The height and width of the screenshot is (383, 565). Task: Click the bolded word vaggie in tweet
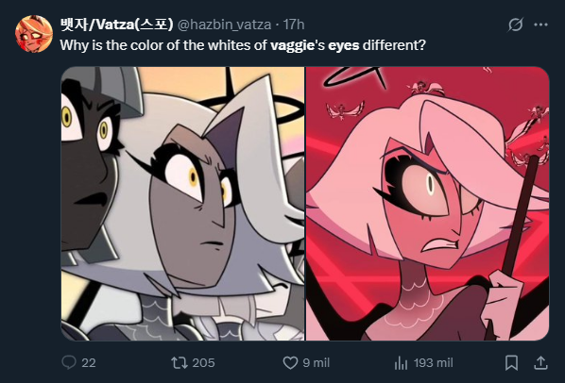click(x=292, y=45)
